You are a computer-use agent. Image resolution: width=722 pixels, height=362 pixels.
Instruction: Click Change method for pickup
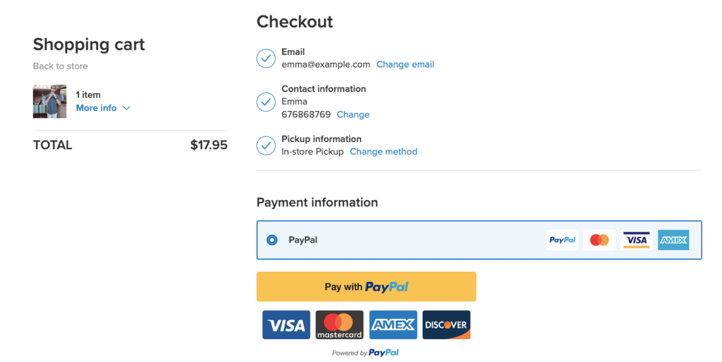(383, 152)
